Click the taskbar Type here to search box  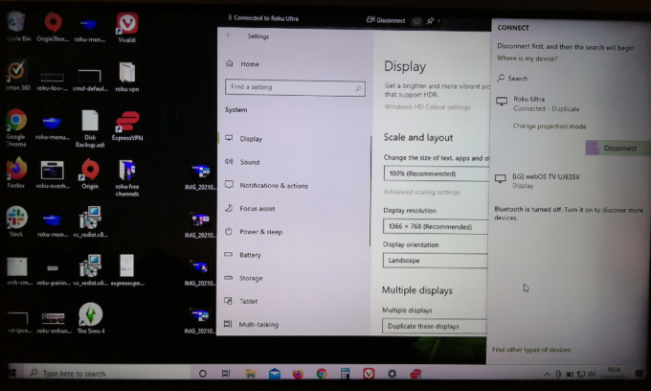pyautogui.click(x=107, y=373)
